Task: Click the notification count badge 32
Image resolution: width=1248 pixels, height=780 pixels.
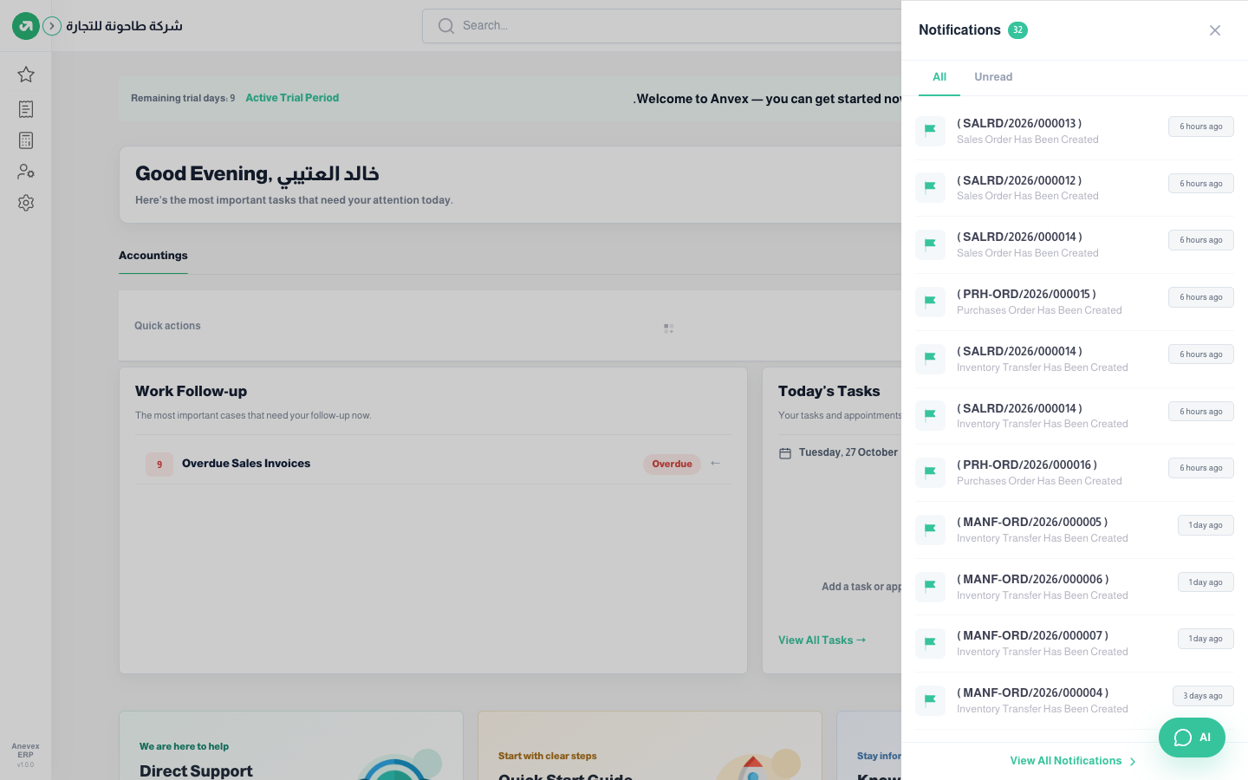Action: pos(1017,30)
